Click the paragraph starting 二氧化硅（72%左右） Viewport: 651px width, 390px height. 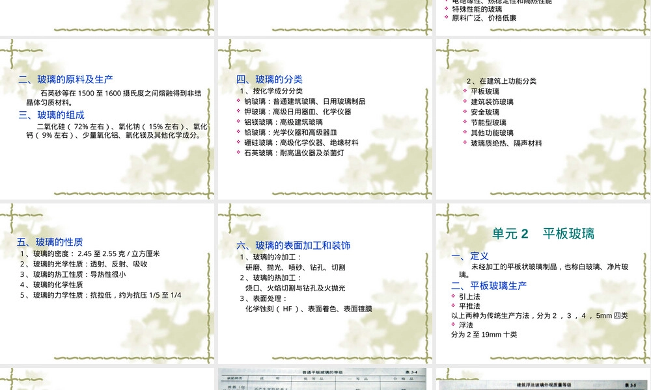coord(117,131)
